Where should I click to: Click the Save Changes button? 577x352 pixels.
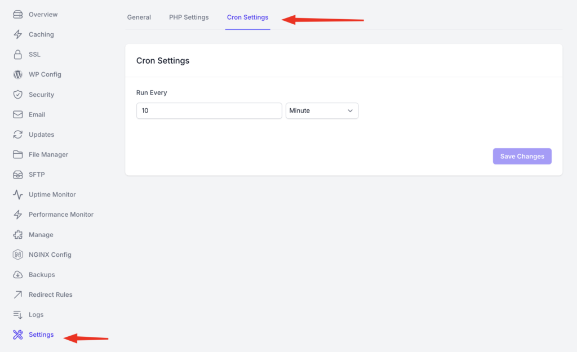click(522, 157)
